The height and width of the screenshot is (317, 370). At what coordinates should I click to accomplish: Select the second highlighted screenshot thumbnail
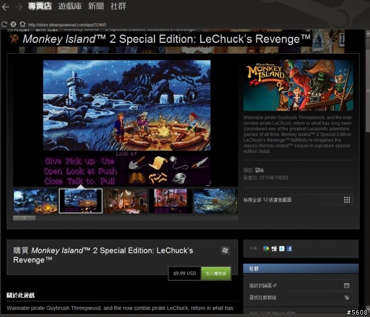point(81,201)
